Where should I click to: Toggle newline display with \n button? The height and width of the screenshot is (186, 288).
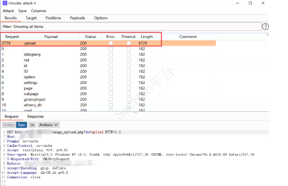point(32,125)
